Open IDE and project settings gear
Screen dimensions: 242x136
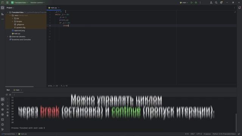221,3
